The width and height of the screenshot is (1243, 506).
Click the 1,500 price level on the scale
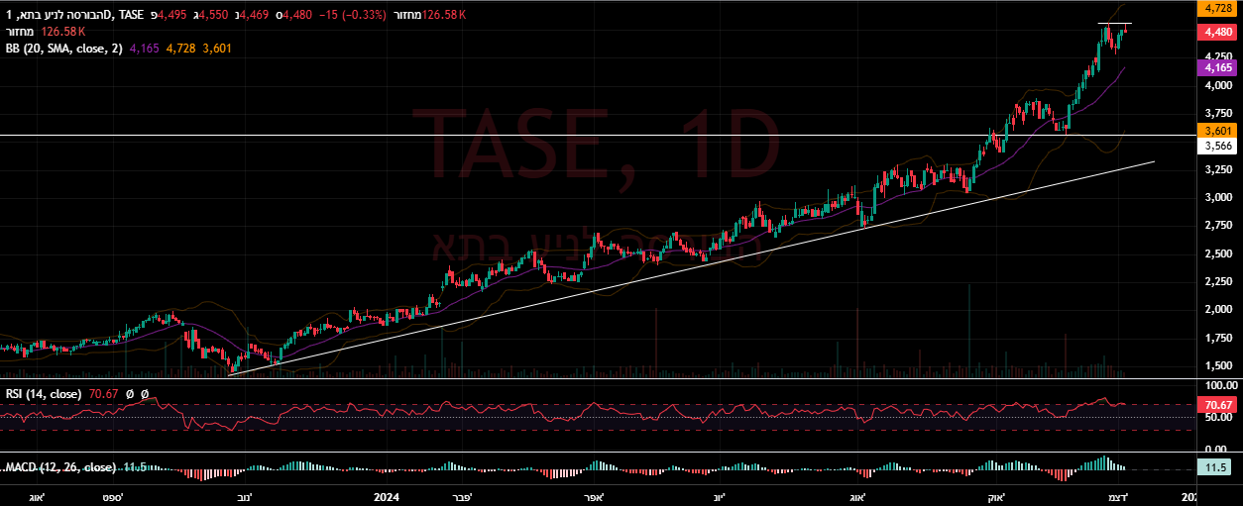click(1218, 366)
